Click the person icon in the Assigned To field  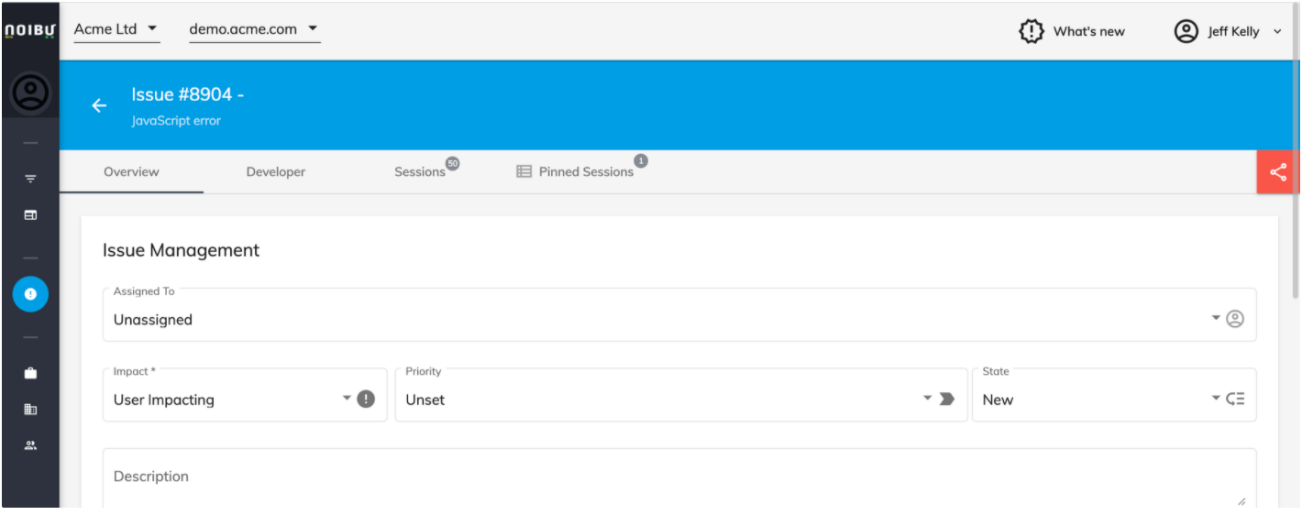(x=1235, y=319)
